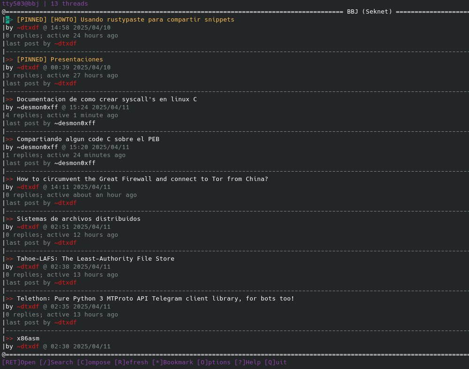Click timestamp 14:11 2025/04/11
This screenshot has width=469, height=369.
coord(81,187)
